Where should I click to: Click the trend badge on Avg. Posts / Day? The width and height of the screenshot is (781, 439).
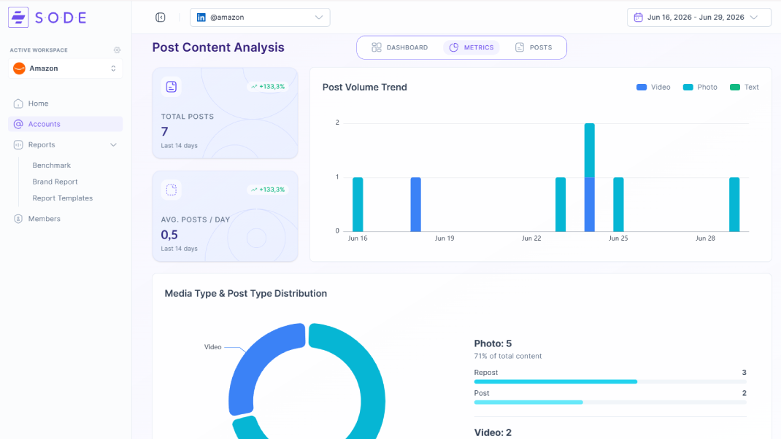pos(268,190)
